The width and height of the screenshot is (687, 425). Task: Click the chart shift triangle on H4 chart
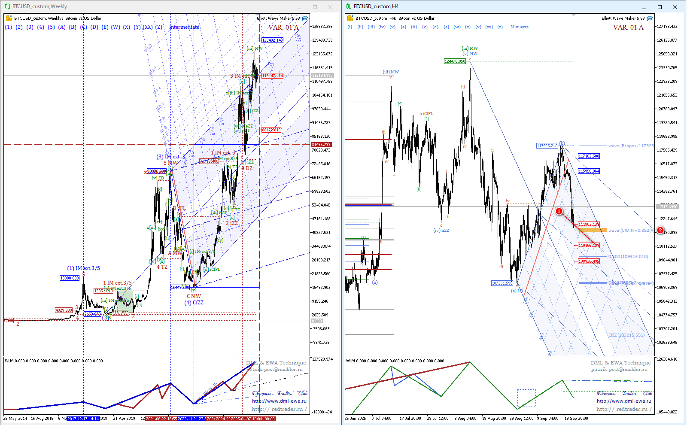(x=573, y=15)
